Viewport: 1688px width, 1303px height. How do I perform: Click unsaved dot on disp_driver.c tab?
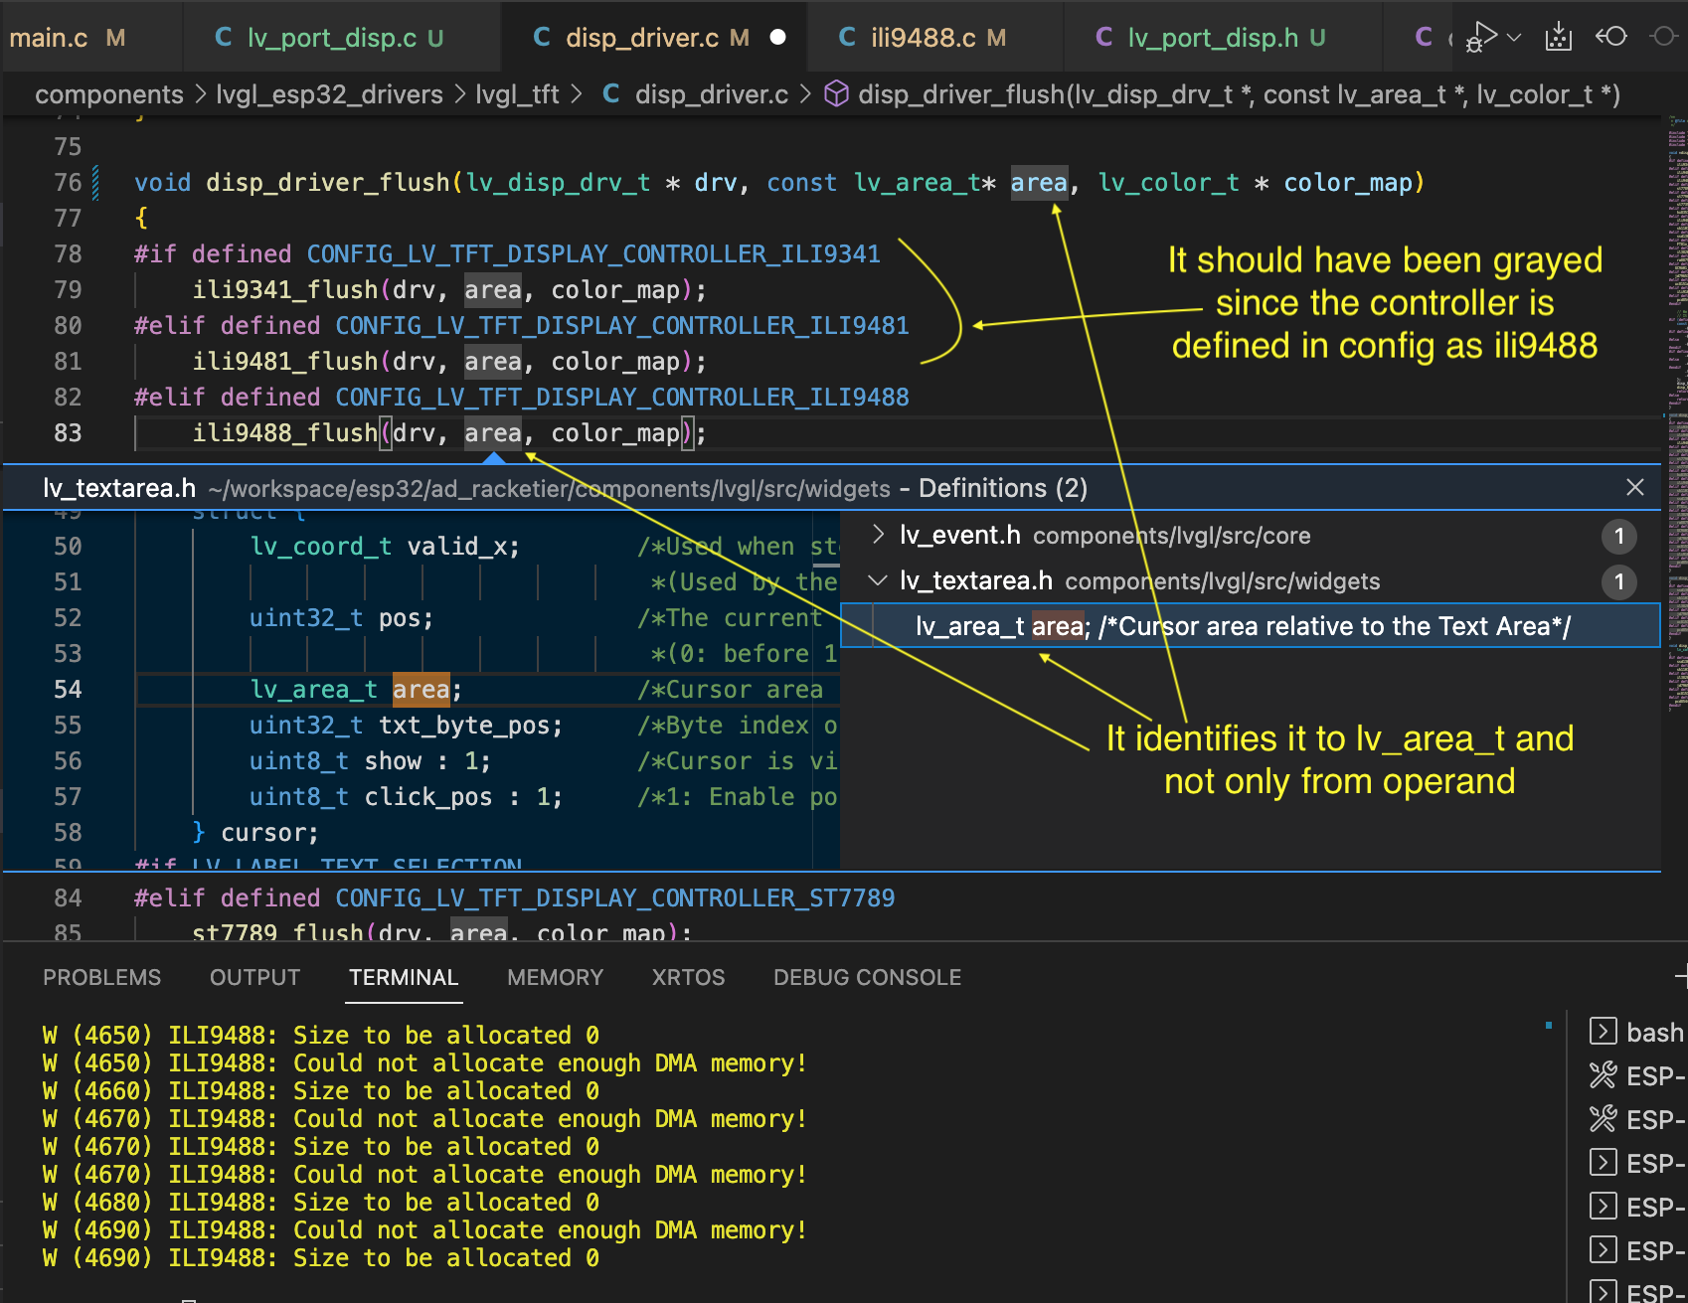[778, 38]
